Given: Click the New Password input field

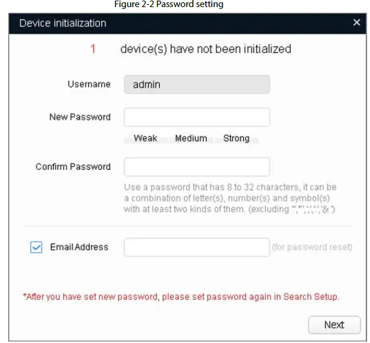Looking at the screenshot, I should click(x=196, y=117).
